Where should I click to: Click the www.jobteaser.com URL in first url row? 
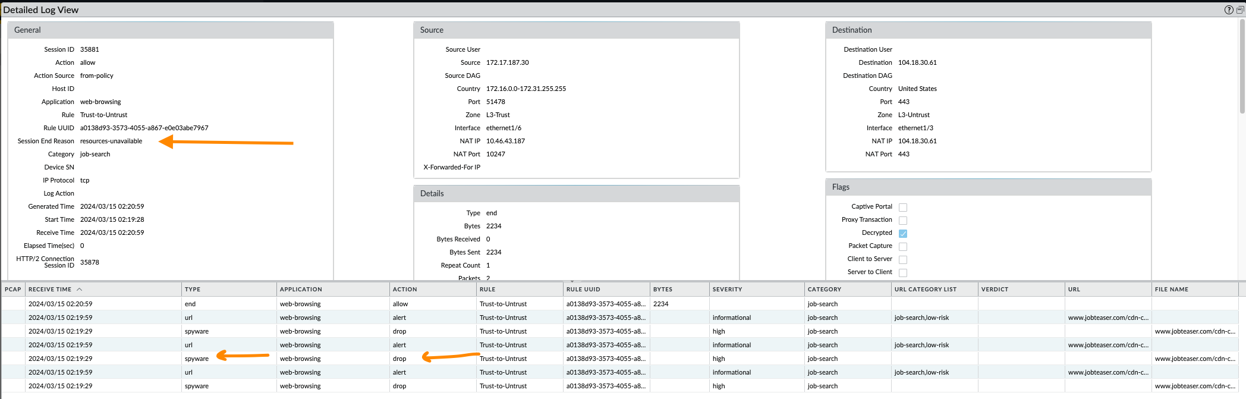(x=1107, y=318)
